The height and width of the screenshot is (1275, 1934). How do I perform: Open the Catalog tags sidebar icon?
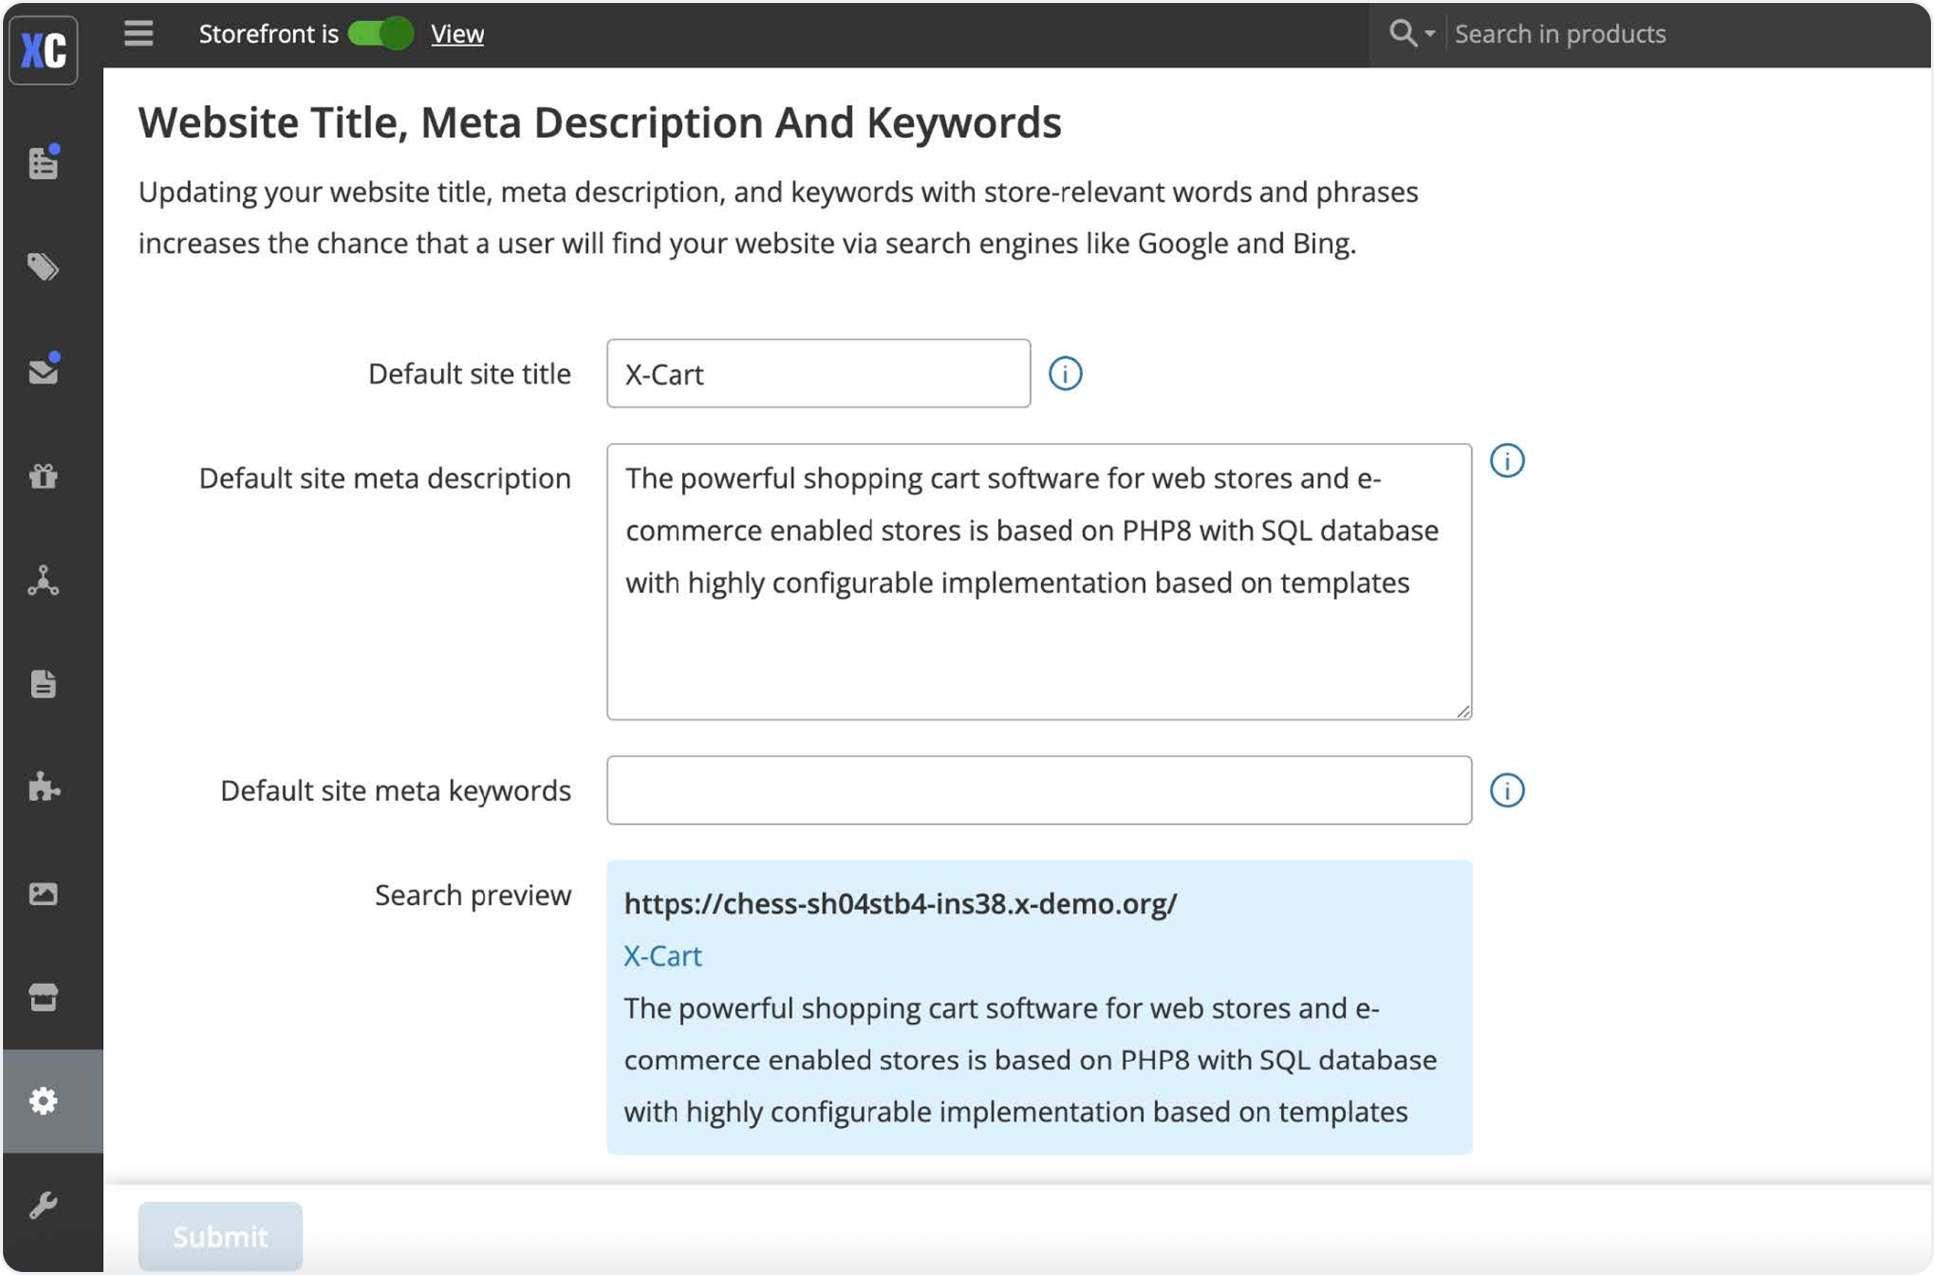tap(43, 267)
